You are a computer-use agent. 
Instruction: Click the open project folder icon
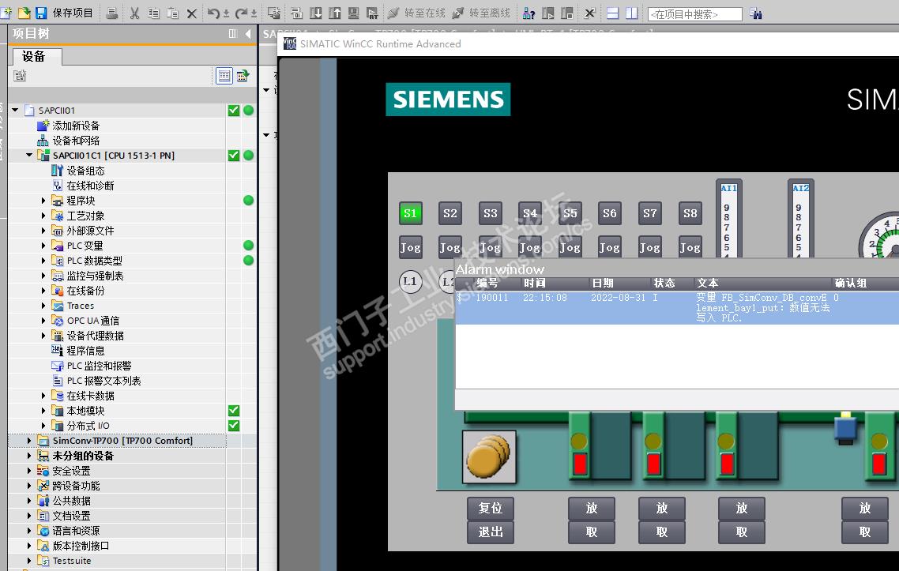24,13
